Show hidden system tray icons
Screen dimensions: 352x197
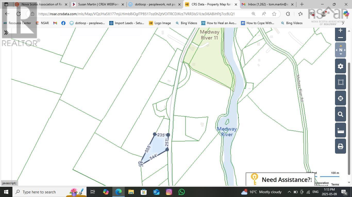289,192
